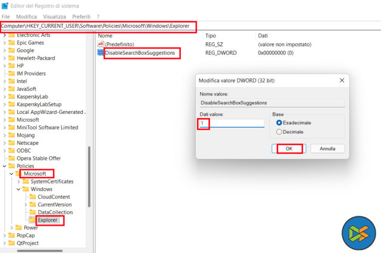
Task: Open the Modifica menu
Action: pos(26,17)
